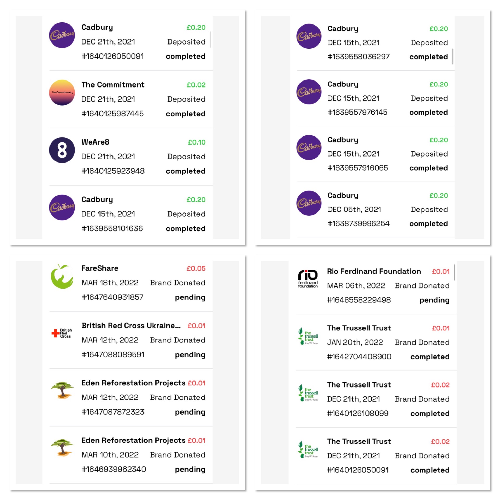Image resolution: width=500 pixels, height=500 pixels.
Task: Click Cadbury logo for transaction #1640126050091
Action: tap(62, 35)
